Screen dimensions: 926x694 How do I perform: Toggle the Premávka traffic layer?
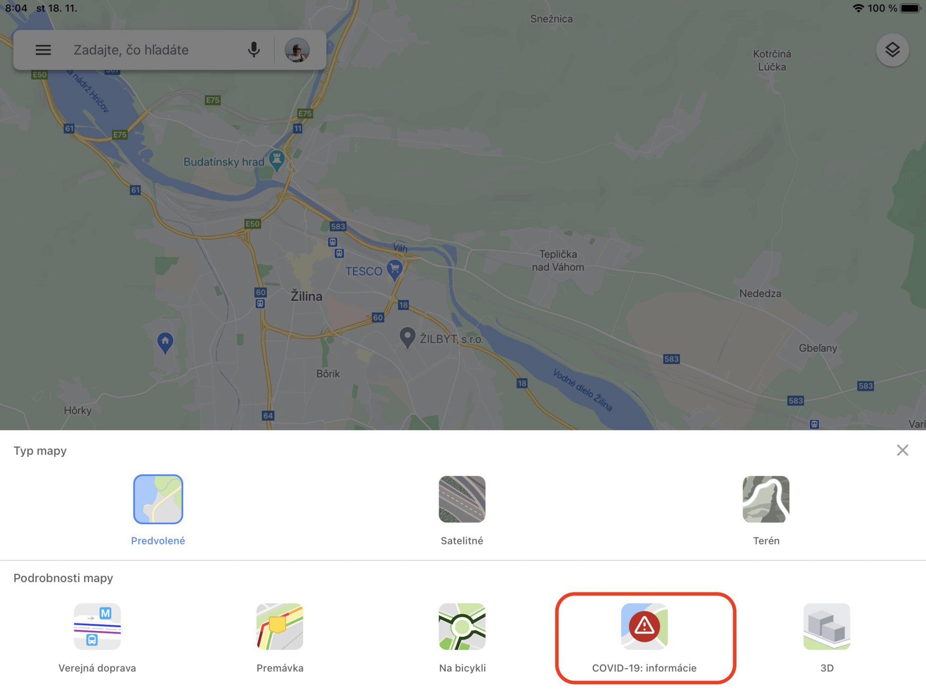pos(280,638)
